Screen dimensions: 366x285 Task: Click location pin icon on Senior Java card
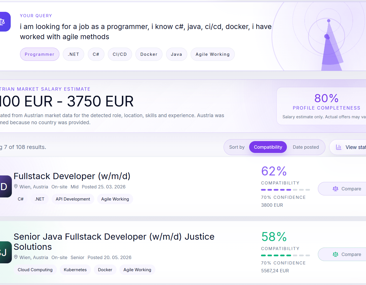[16, 257]
